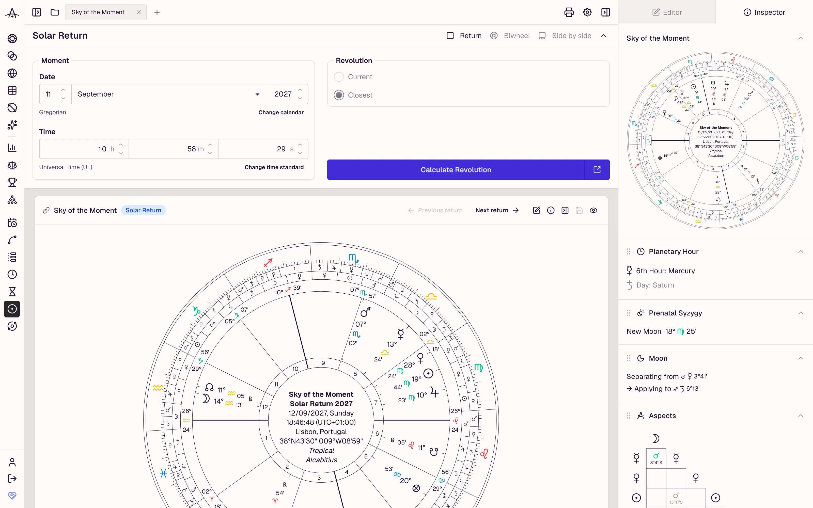Open settings gear in top toolbar
Image resolution: width=813 pixels, height=508 pixels.
587,12
